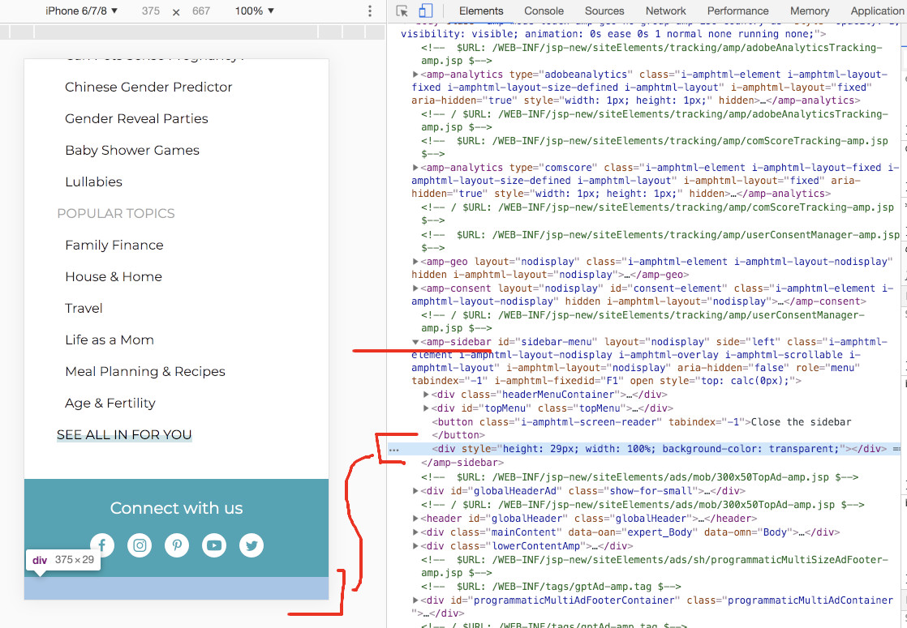Open the Network tab
Screen dimensions: 907x628
666,11
